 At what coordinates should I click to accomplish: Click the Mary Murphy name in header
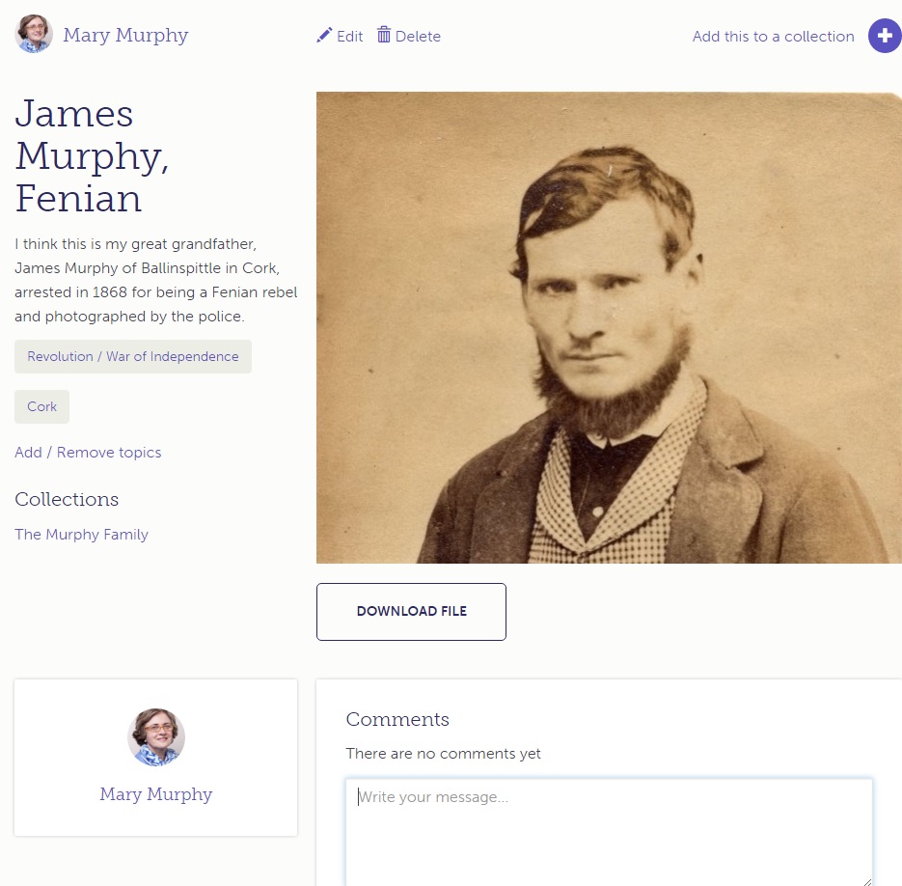pyautogui.click(x=126, y=35)
